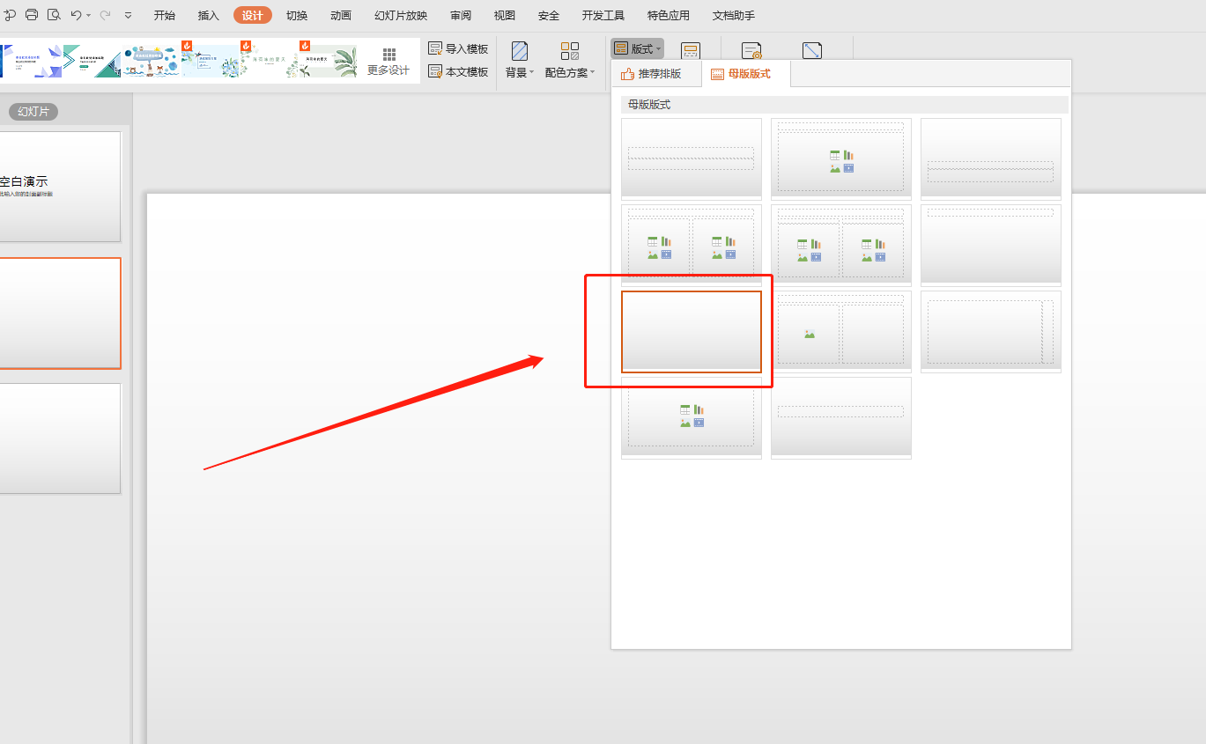Open the quick access toolbar customize arrow

(129, 15)
